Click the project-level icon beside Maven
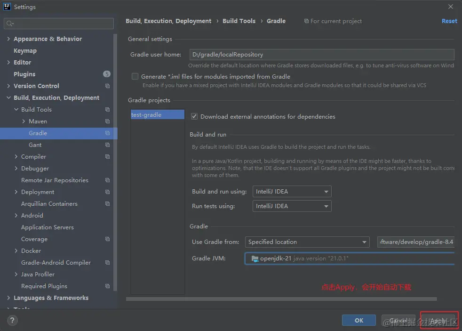This screenshot has width=462, height=331. pos(108,121)
